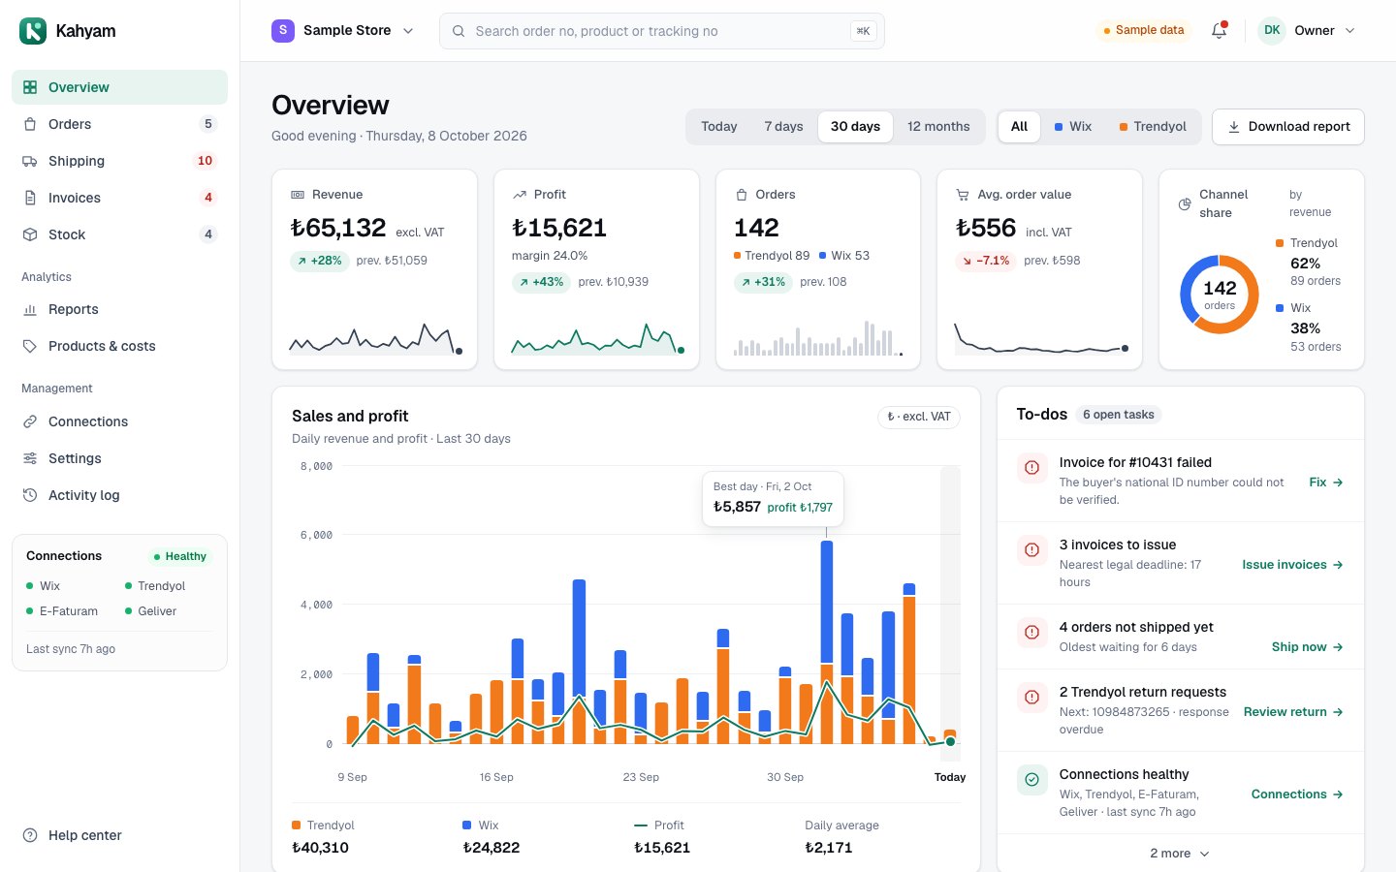Click the search magnifier icon

click(459, 31)
